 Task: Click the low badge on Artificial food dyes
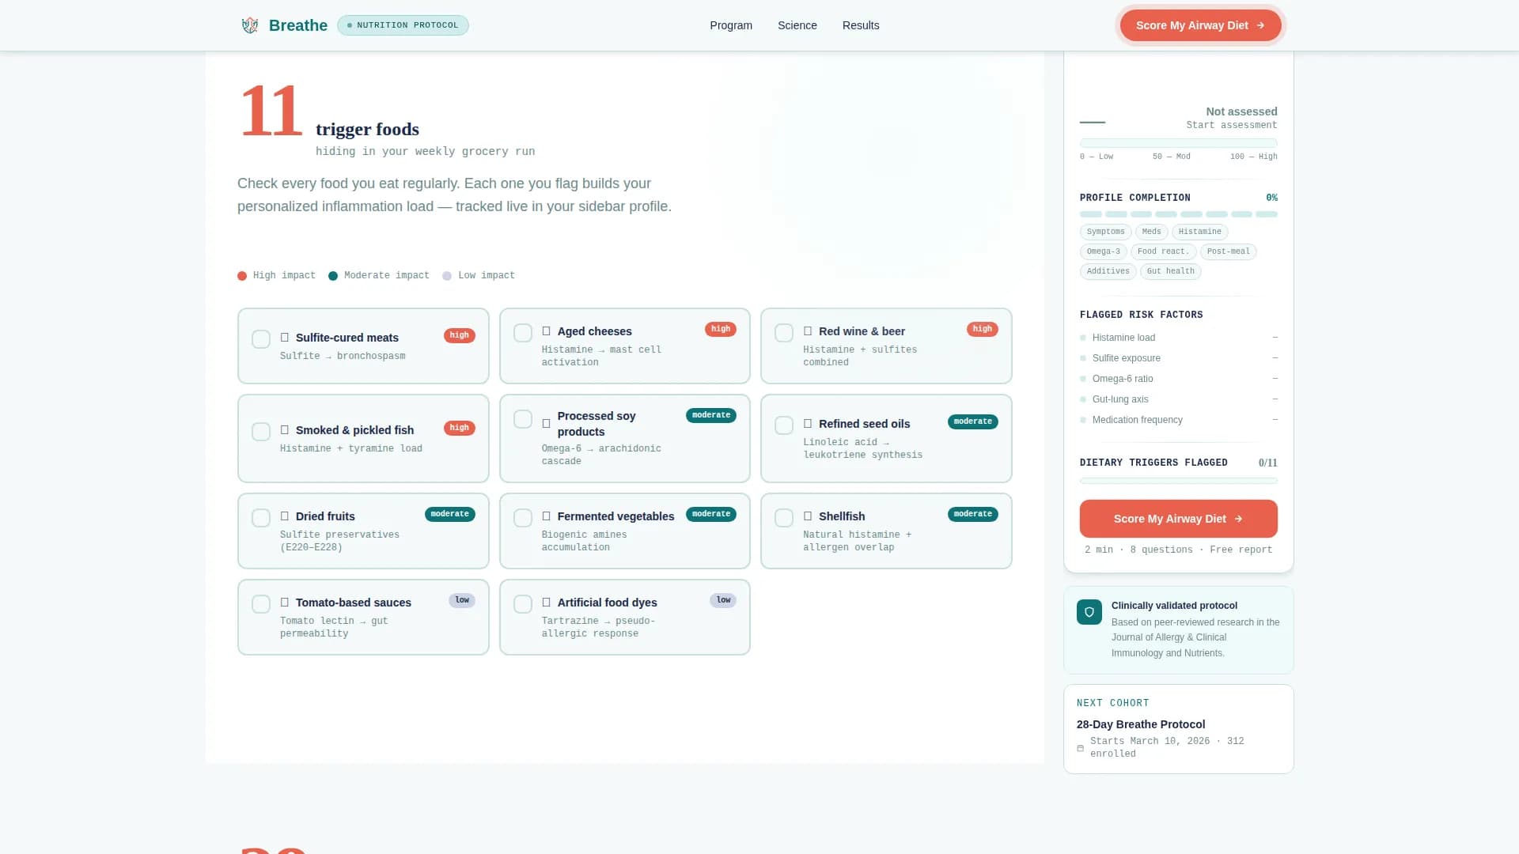(x=723, y=600)
